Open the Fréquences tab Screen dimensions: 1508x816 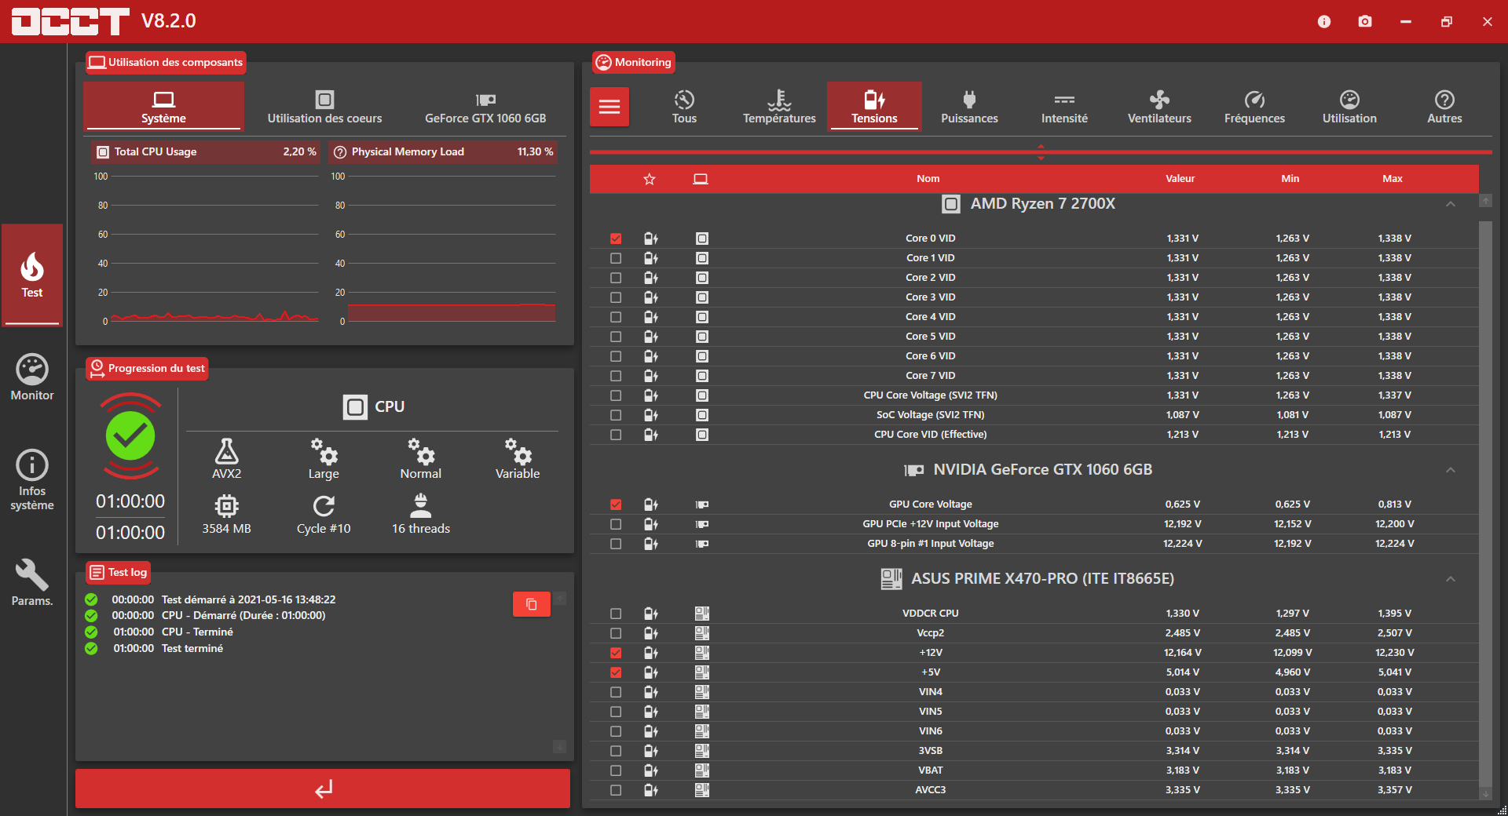click(x=1254, y=106)
